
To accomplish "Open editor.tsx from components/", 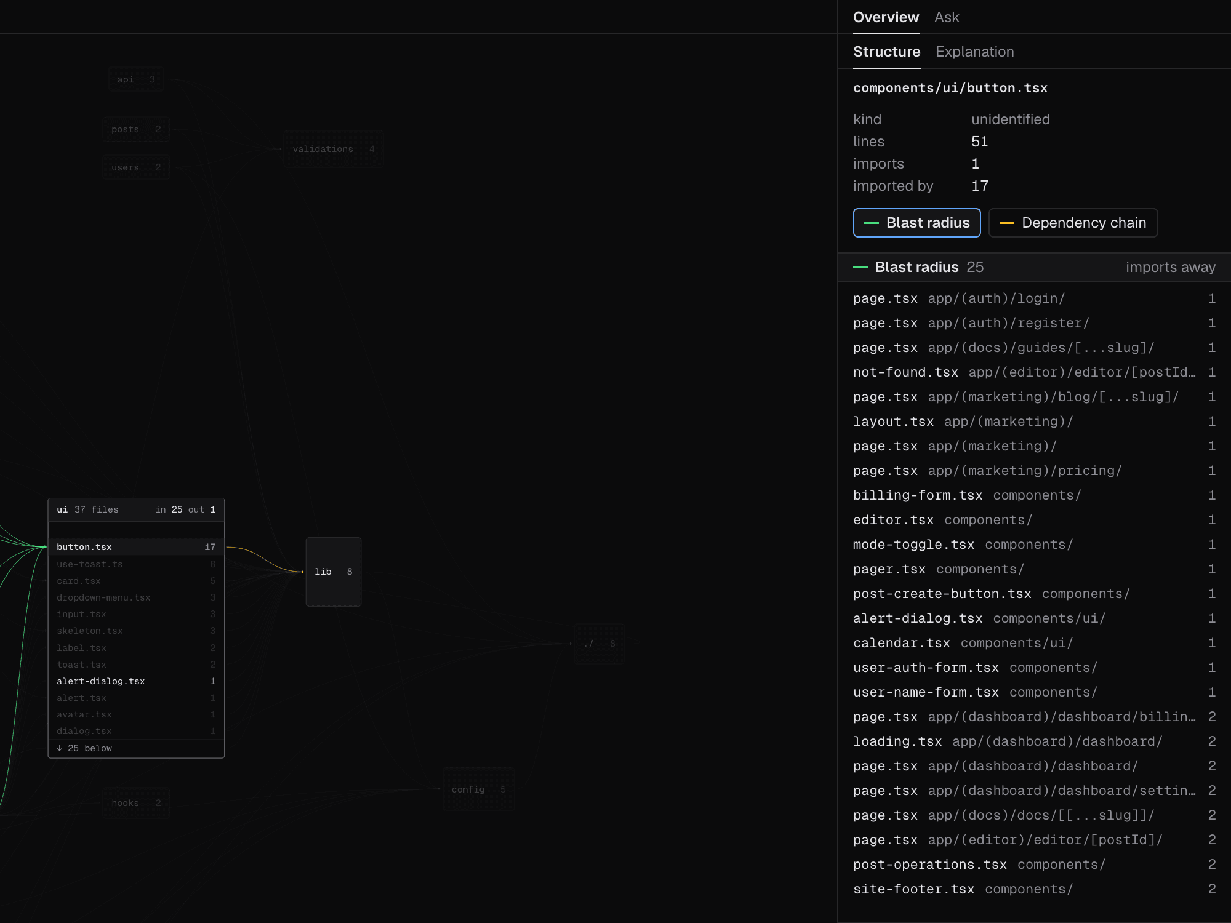I will tap(1034, 520).
